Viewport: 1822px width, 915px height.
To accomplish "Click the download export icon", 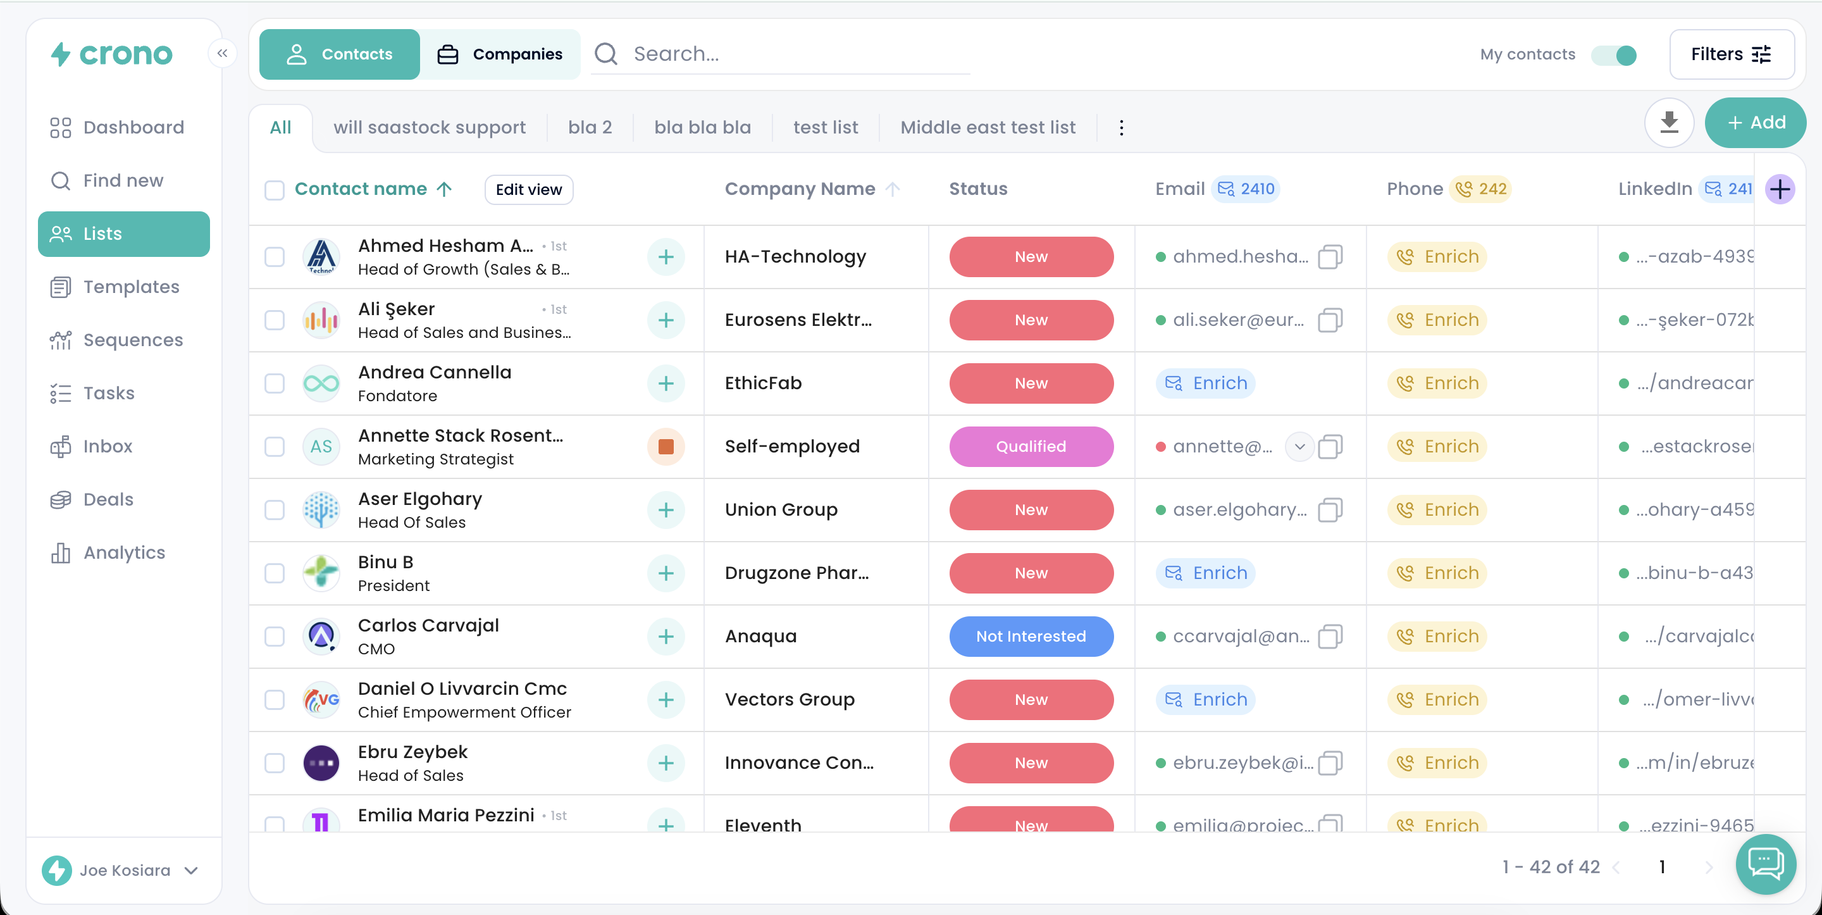I will [x=1668, y=122].
